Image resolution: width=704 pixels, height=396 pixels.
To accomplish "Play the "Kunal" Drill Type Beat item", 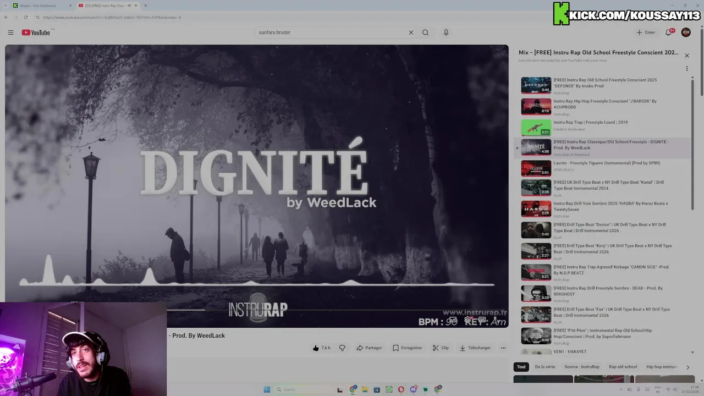I will coord(602,188).
